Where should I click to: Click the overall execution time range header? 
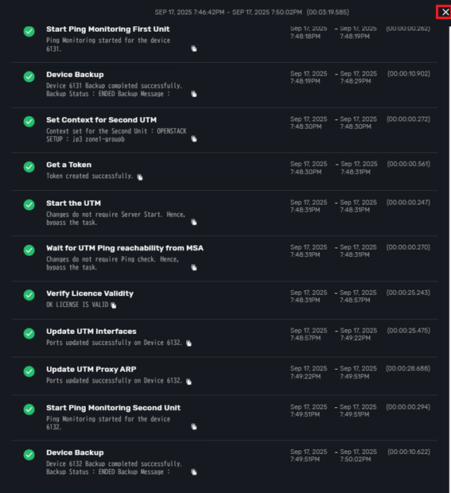[x=251, y=12]
